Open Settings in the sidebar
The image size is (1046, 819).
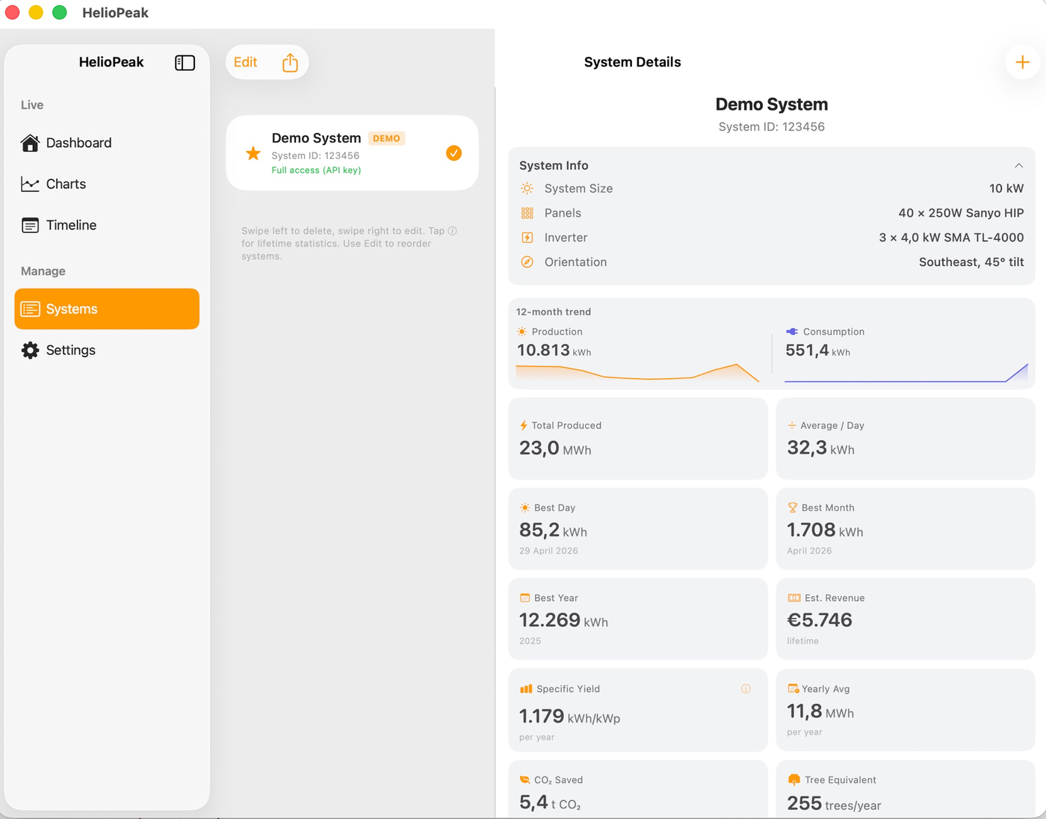[107, 350]
